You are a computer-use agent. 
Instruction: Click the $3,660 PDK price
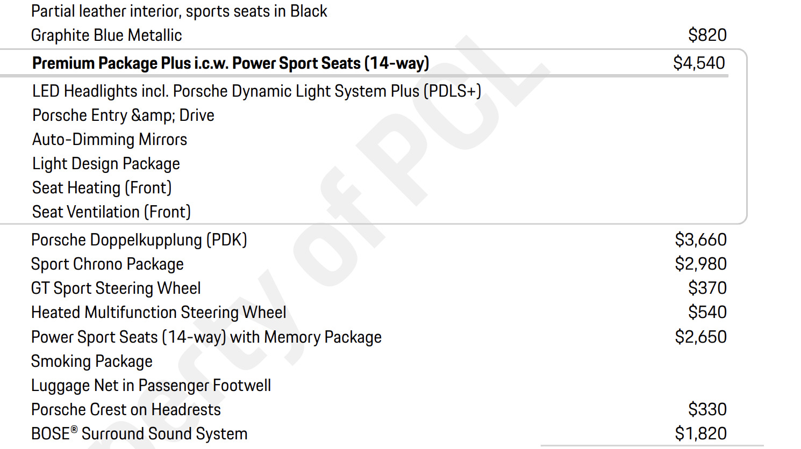pyautogui.click(x=700, y=240)
